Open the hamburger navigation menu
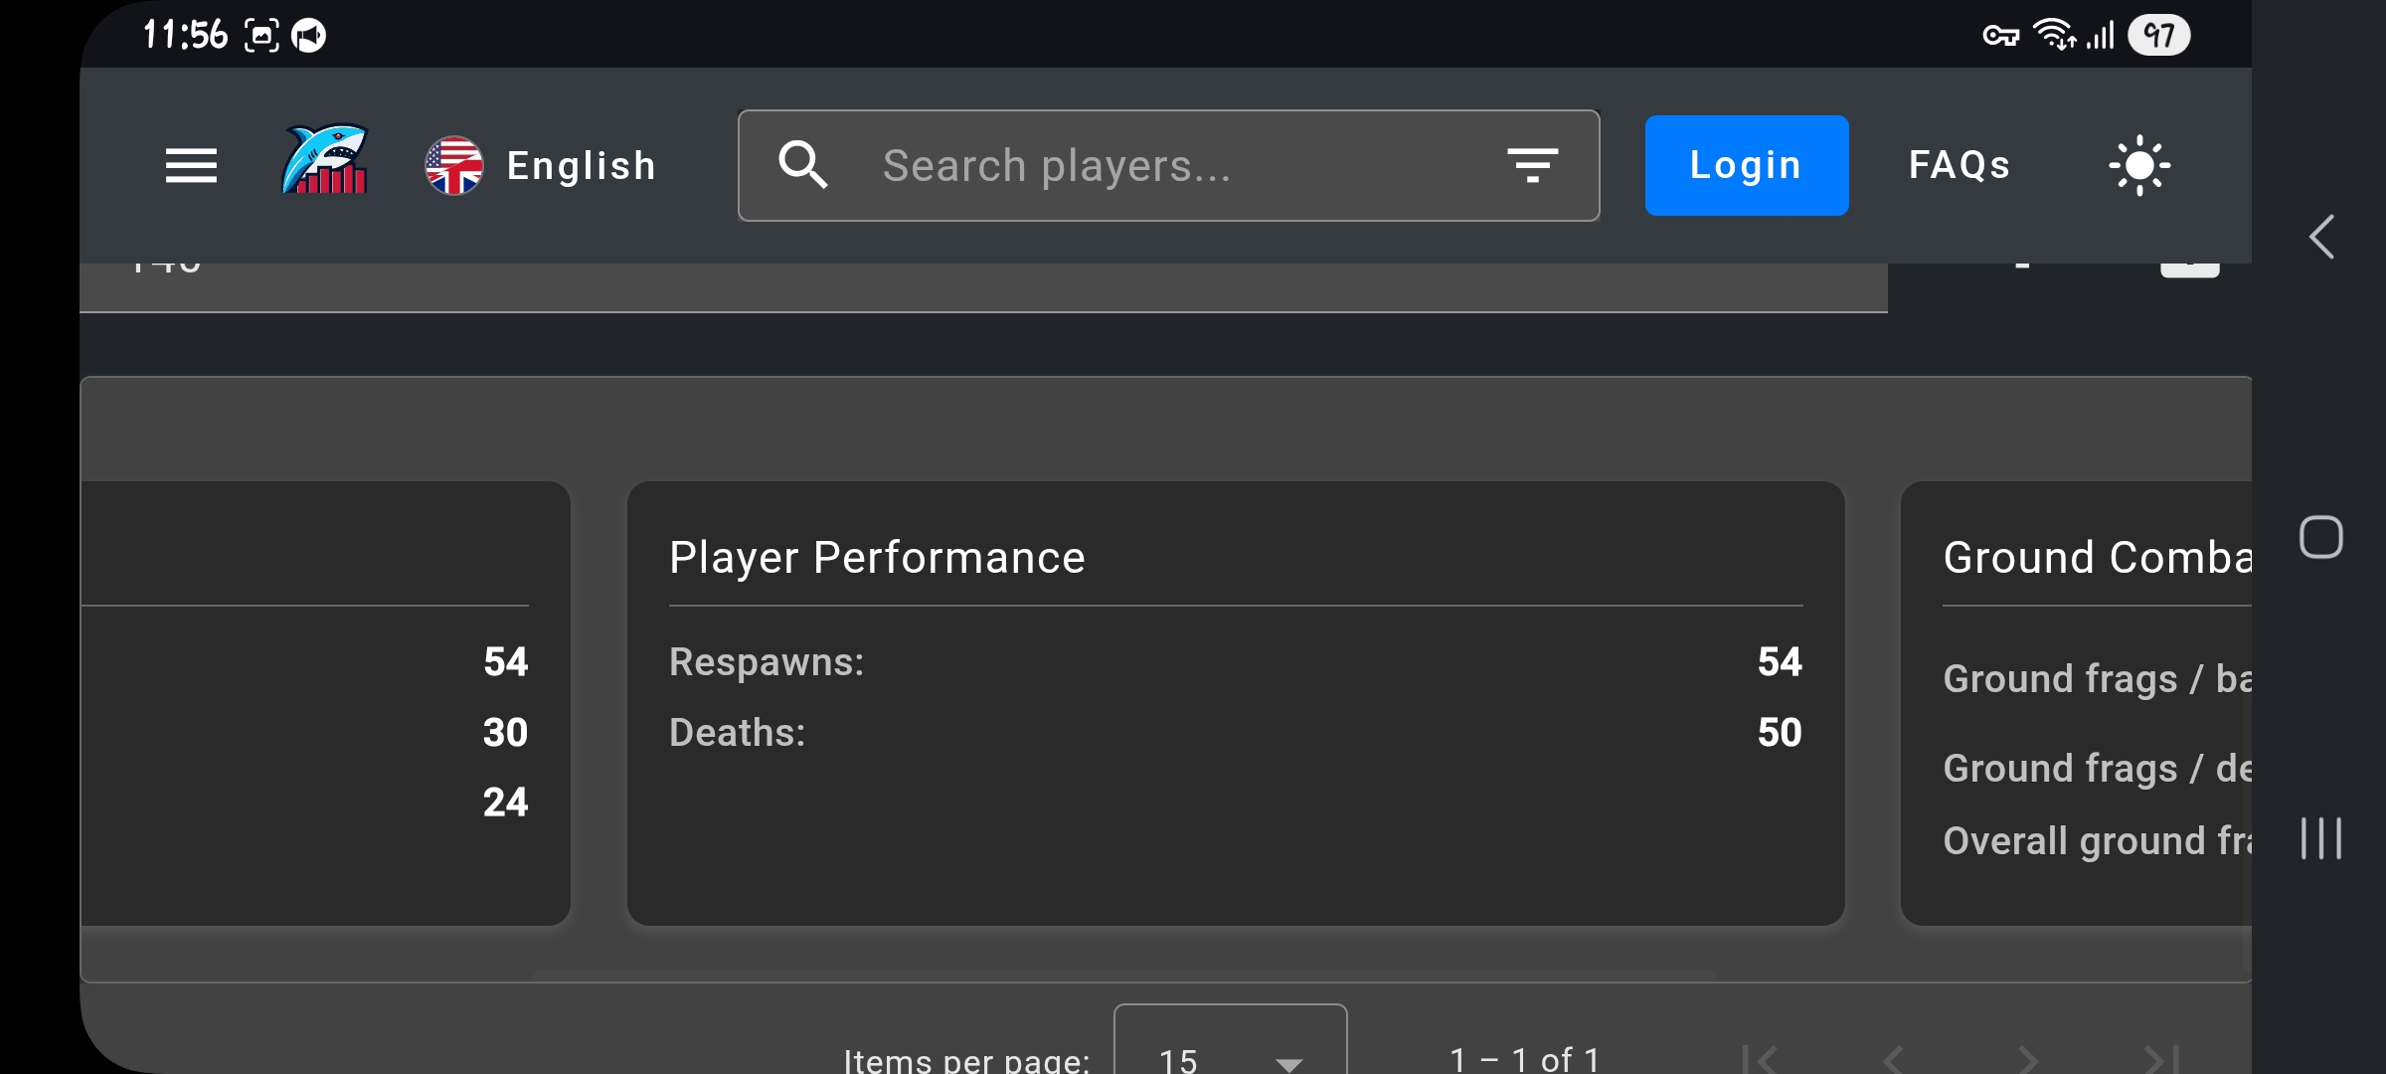The width and height of the screenshot is (2386, 1074). (x=191, y=165)
